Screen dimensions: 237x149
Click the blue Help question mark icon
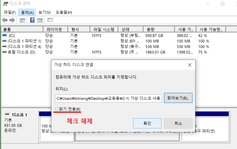32,20
